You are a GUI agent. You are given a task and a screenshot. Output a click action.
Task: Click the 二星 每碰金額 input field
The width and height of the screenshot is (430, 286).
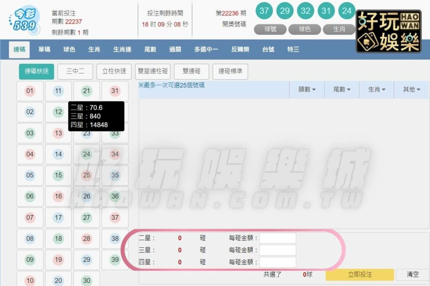click(x=278, y=238)
